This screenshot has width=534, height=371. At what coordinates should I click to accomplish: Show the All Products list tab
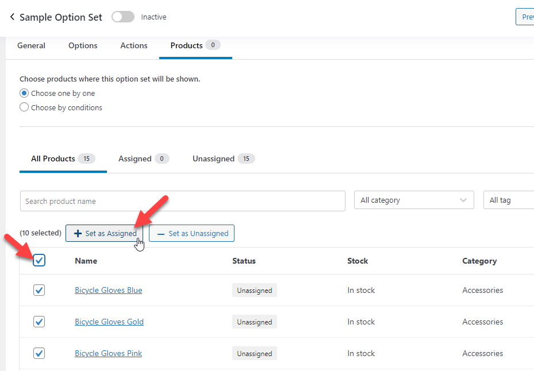tap(63, 159)
